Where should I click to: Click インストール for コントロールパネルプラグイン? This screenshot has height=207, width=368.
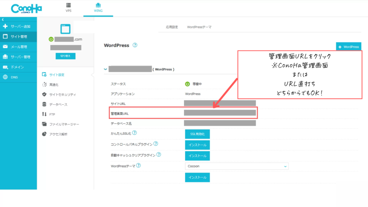(197, 145)
